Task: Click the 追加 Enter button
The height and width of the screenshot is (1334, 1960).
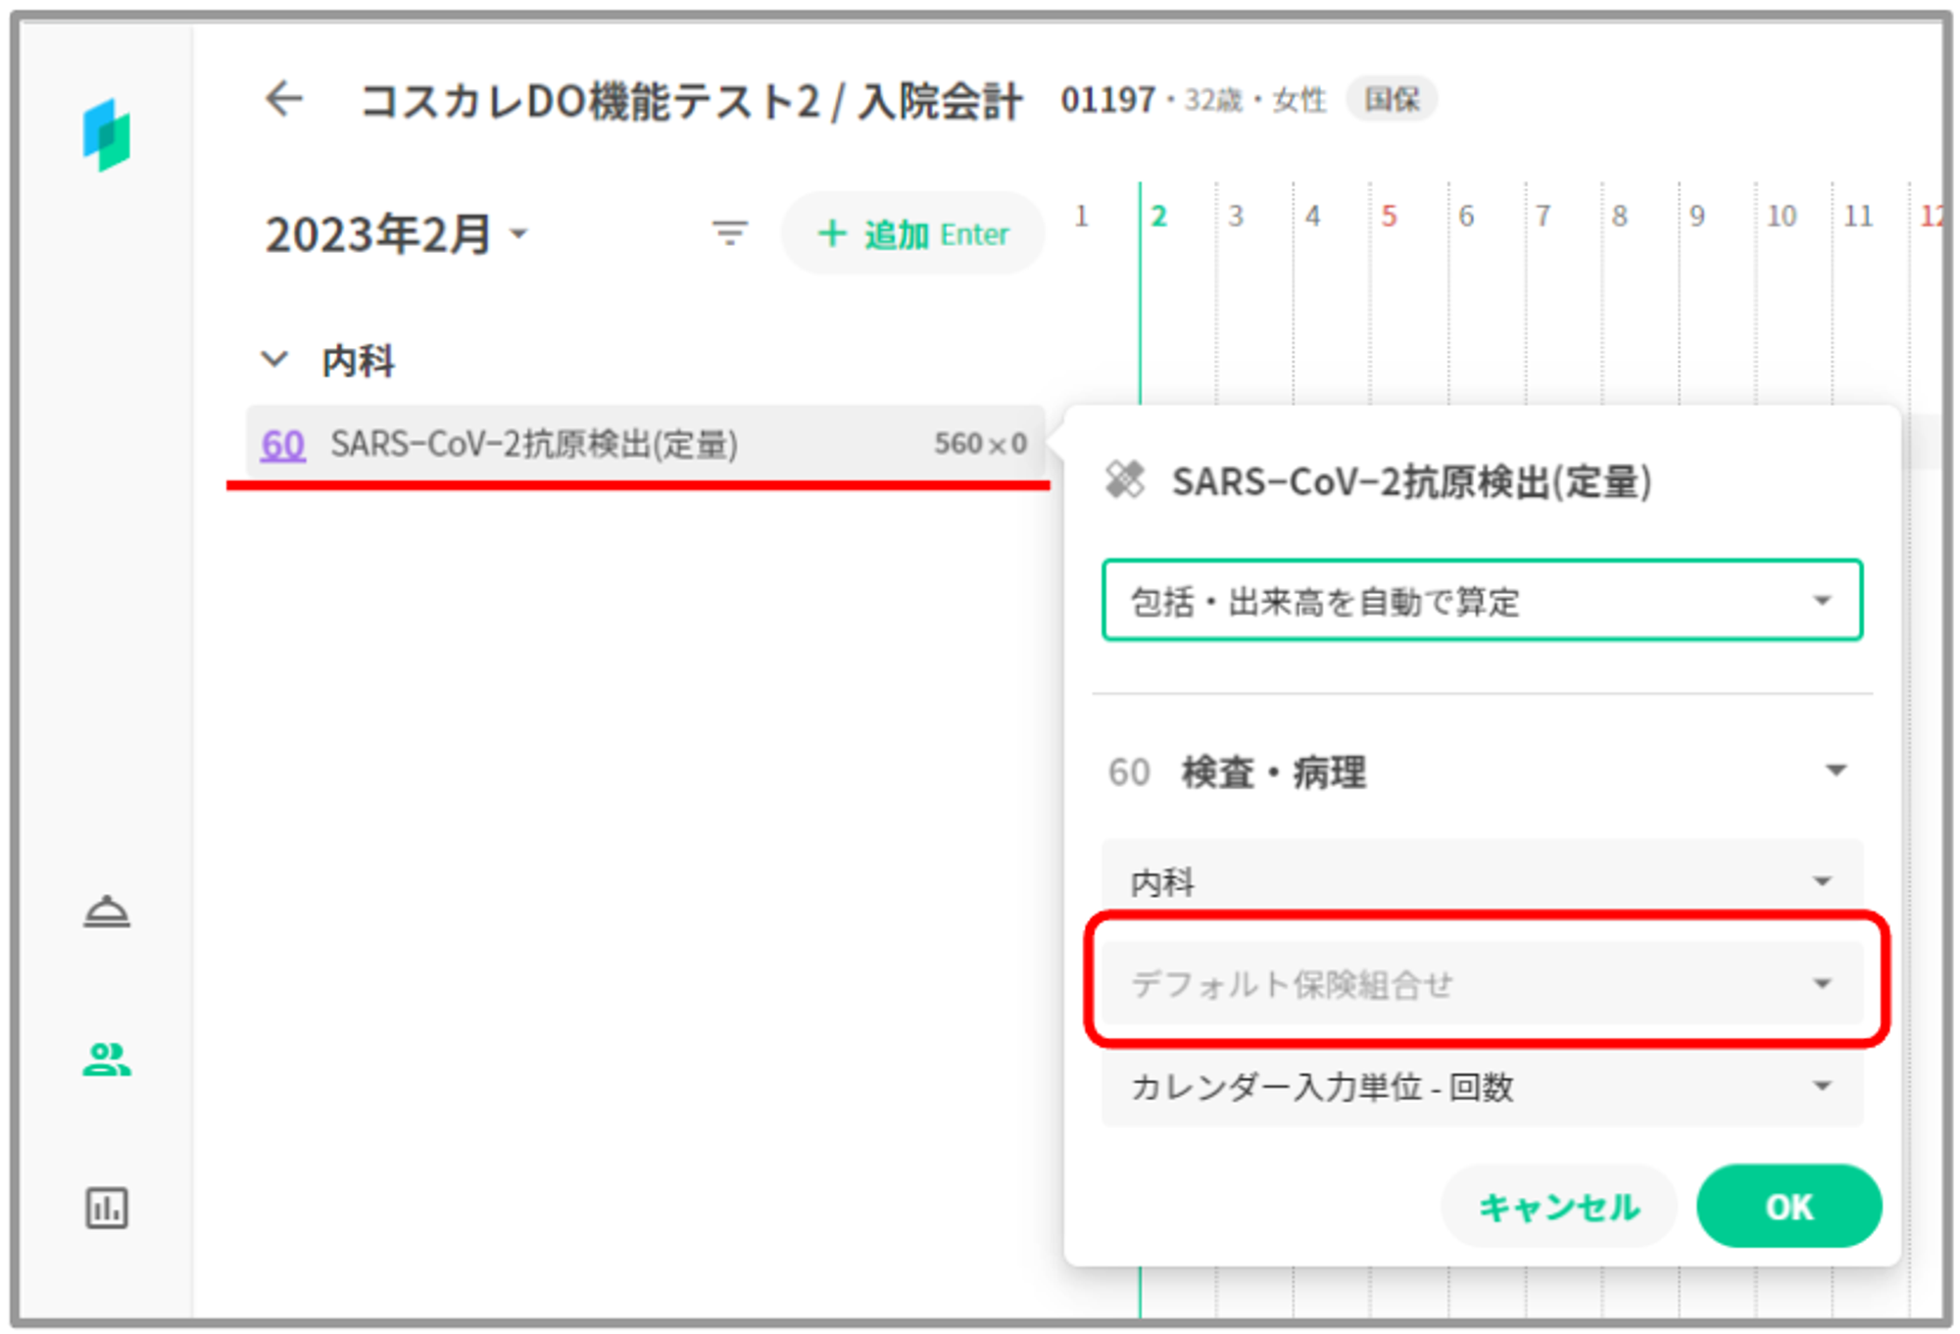Action: (912, 233)
